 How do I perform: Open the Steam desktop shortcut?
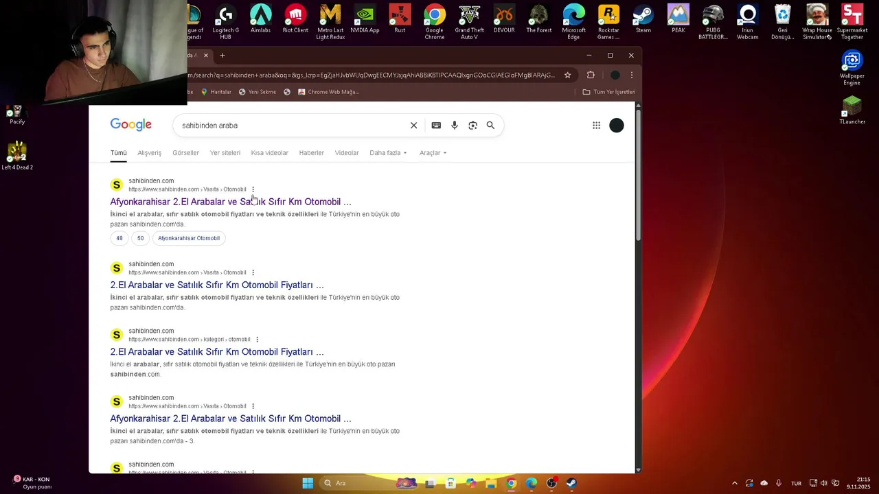[x=643, y=20]
